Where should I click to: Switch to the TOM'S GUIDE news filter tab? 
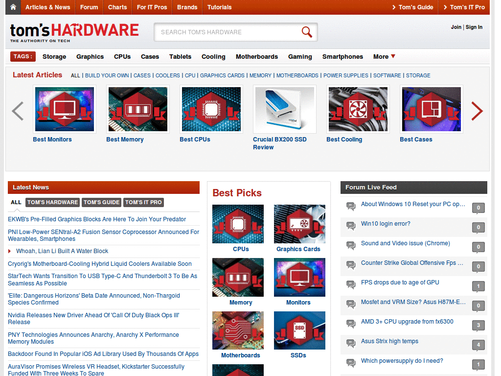pyautogui.click(x=101, y=202)
